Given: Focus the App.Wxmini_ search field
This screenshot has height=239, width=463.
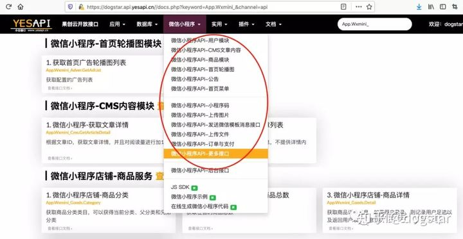Looking at the screenshot, I should pos(374,24).
